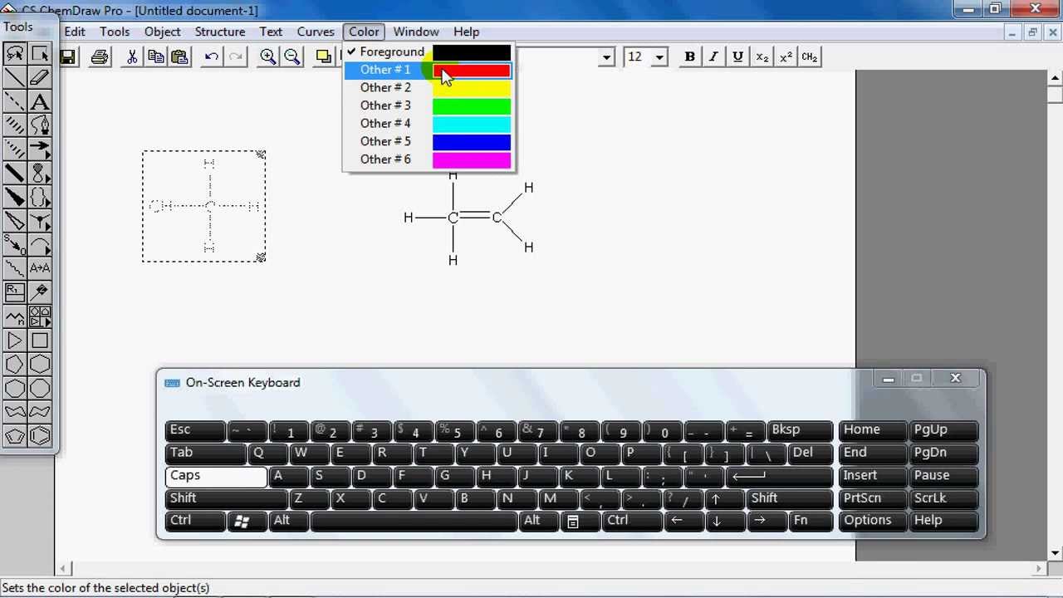Toggle Underline text formatting

[737, 56]
